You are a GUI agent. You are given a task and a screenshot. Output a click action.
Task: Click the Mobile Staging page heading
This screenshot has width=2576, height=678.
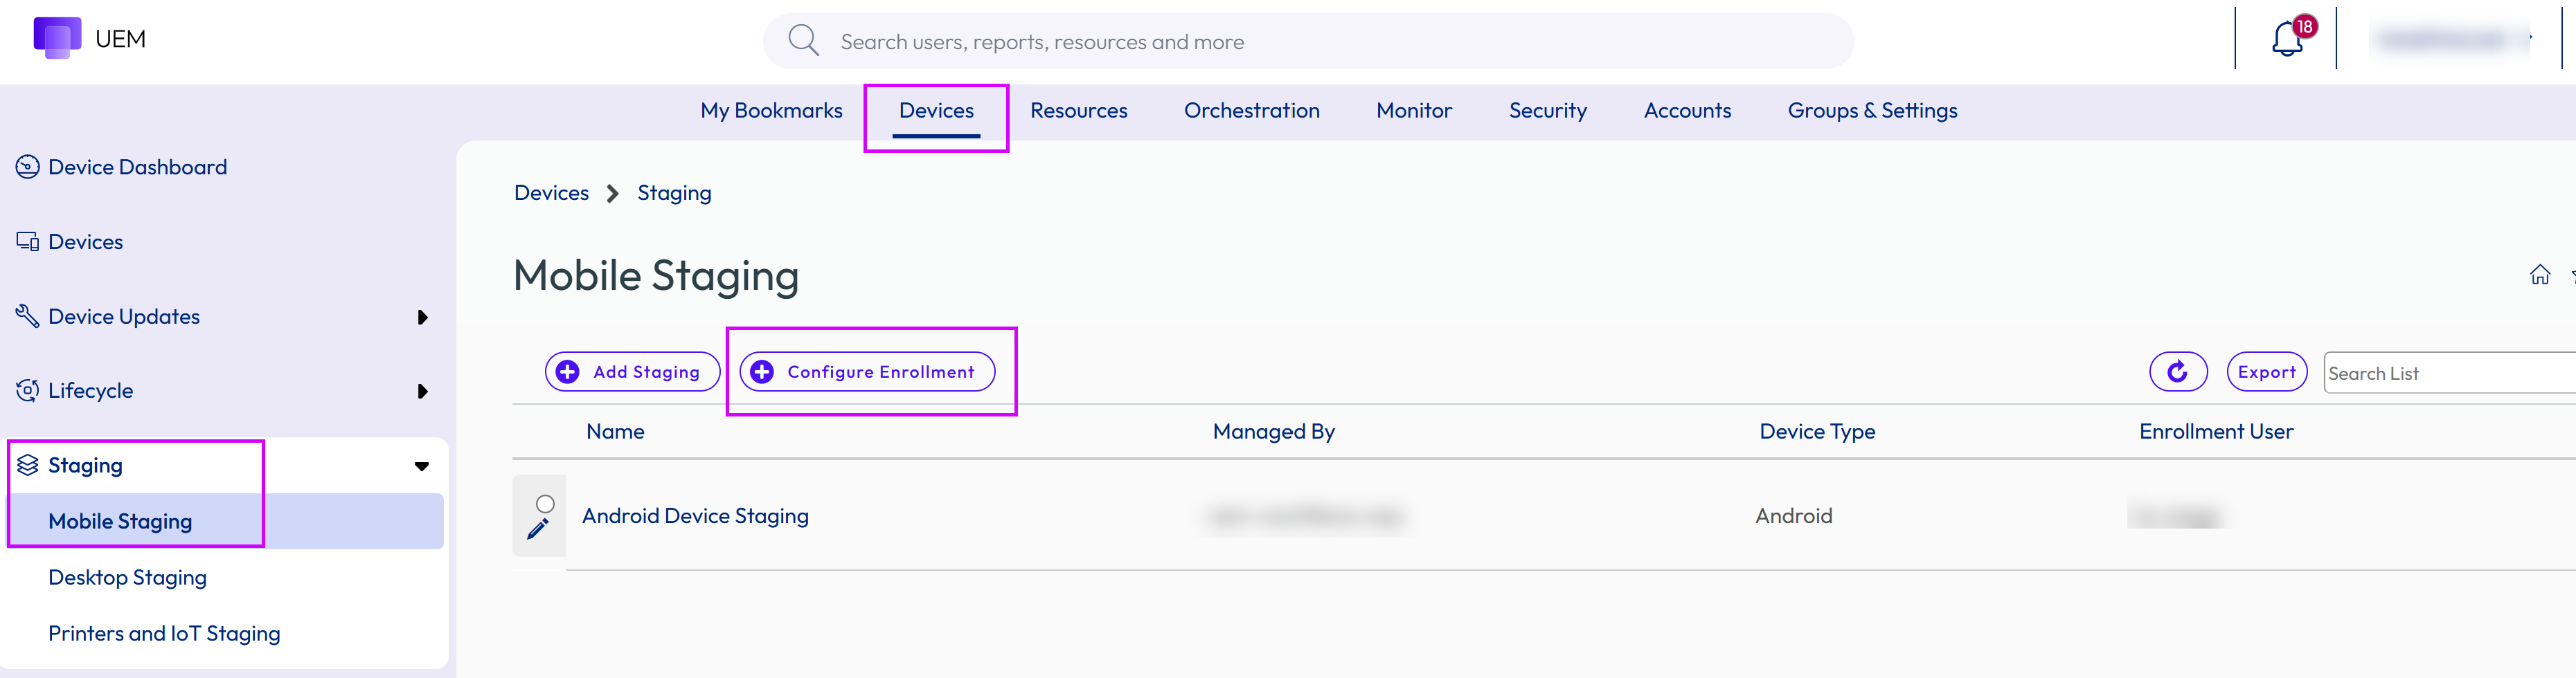[x=655, y=275]
